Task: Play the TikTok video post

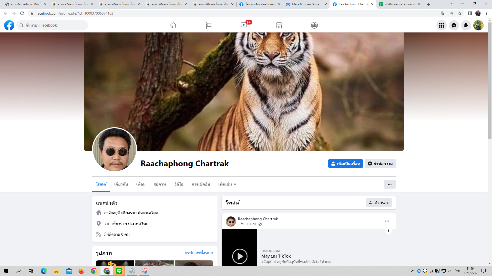Action: [x=240, y=256]
